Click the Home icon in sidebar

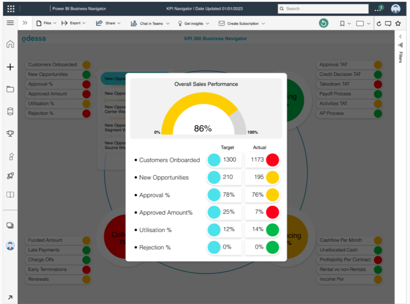point(10,44)
